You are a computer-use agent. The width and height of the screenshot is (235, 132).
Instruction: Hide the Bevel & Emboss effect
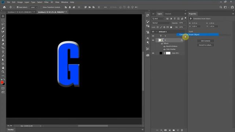[164, 47]
